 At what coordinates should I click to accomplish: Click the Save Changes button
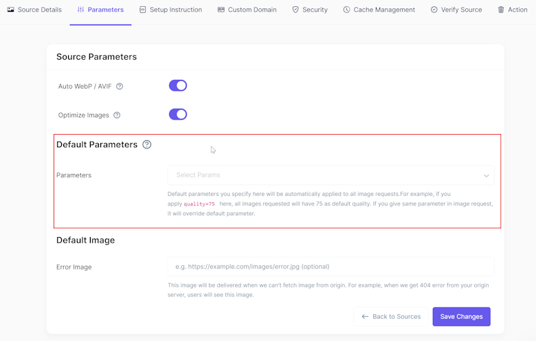coord(462,317)
